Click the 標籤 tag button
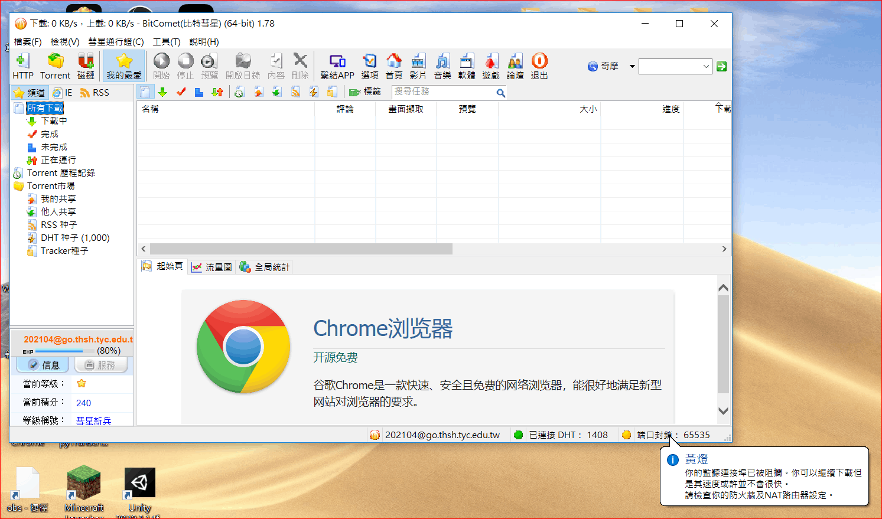882x519 pixels. point(365,92)
